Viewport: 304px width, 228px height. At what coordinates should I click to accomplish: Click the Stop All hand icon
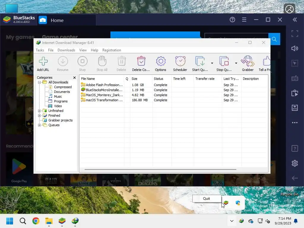102,61
